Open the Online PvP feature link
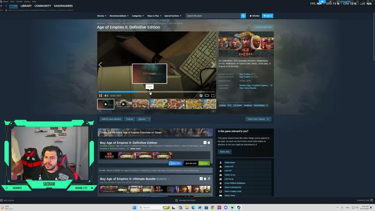This screenshot has height=211, width=375. pyautogui.click(x=229, y=166)
